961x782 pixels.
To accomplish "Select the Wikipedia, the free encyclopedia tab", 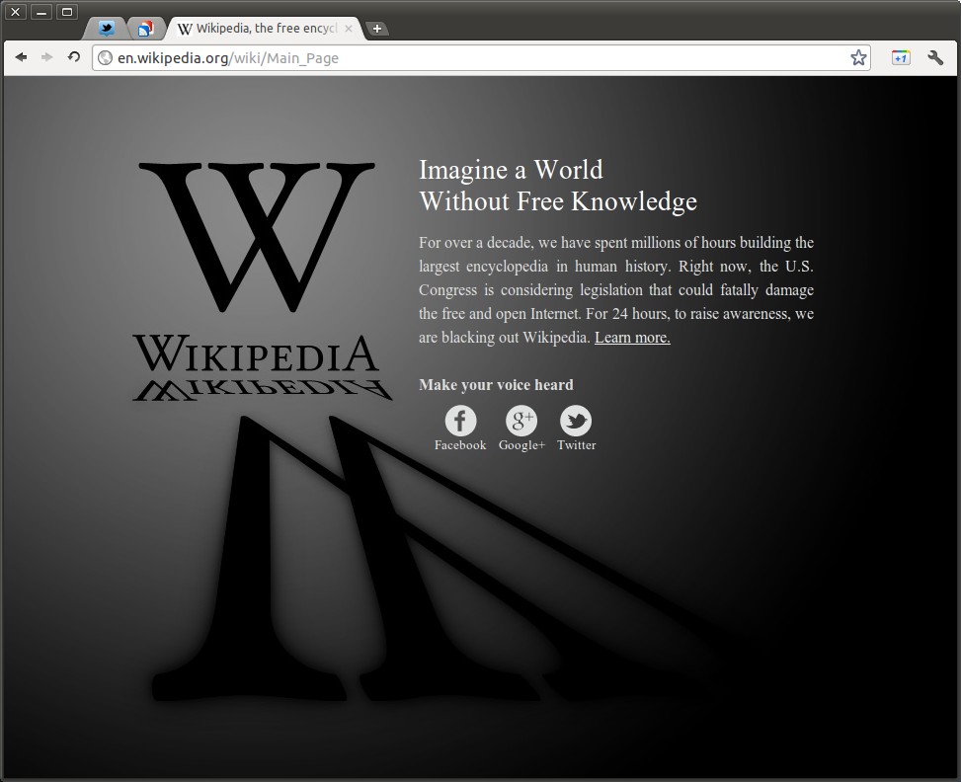I will click(x=264, y=29).
